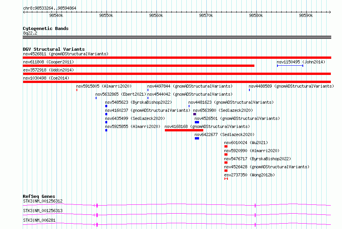Click the red block under nsv5920990

pyautogui.click(x=226, y=154)
